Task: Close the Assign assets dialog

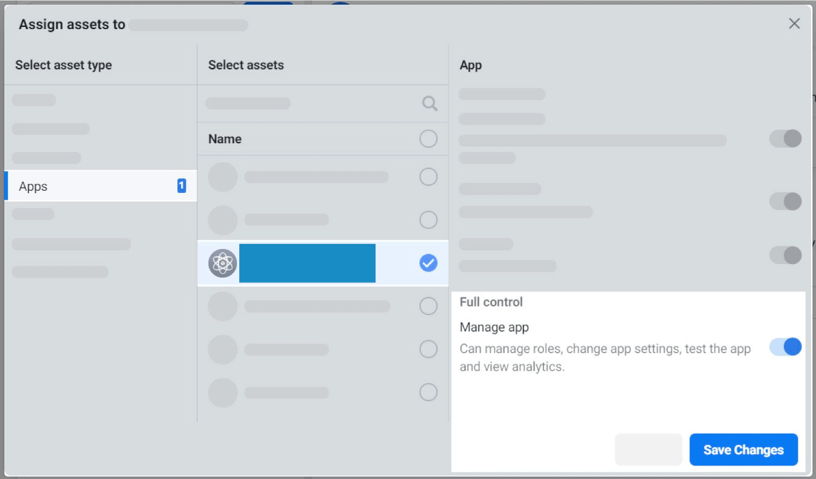Action: click(794, 24)
